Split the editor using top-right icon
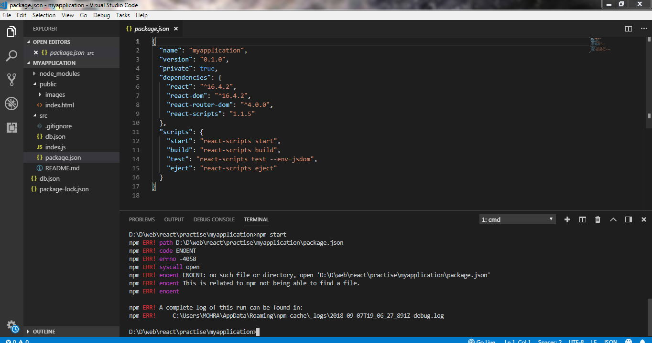 tap(628, 29)
